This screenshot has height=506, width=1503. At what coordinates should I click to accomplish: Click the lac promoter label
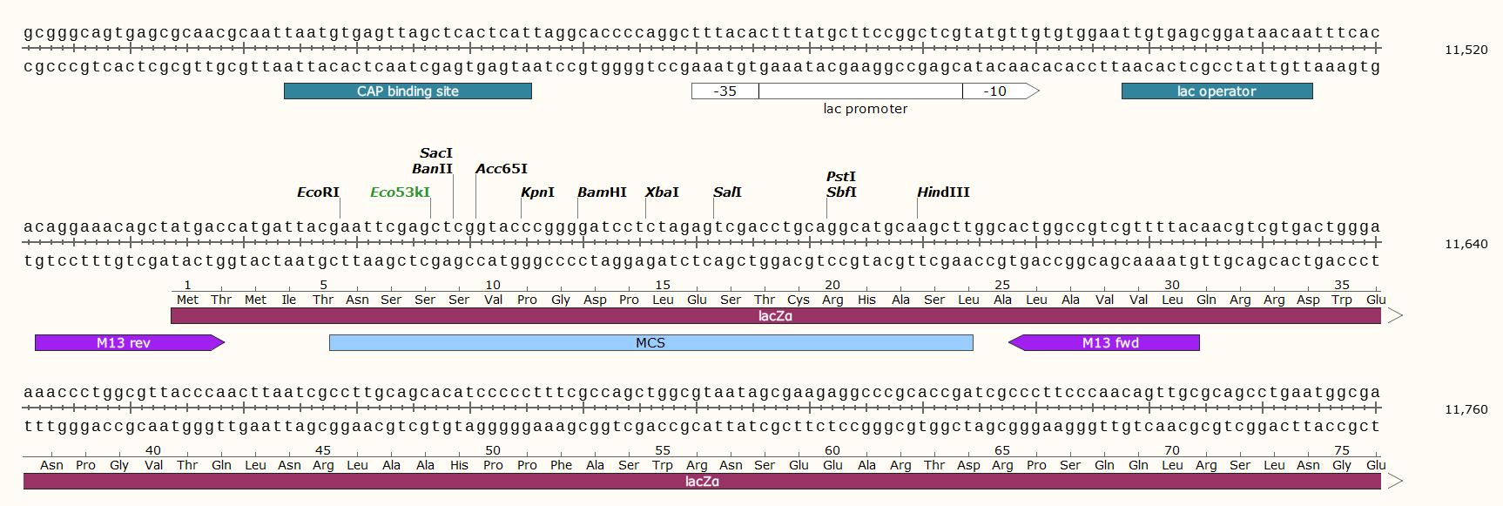(865, 109)
